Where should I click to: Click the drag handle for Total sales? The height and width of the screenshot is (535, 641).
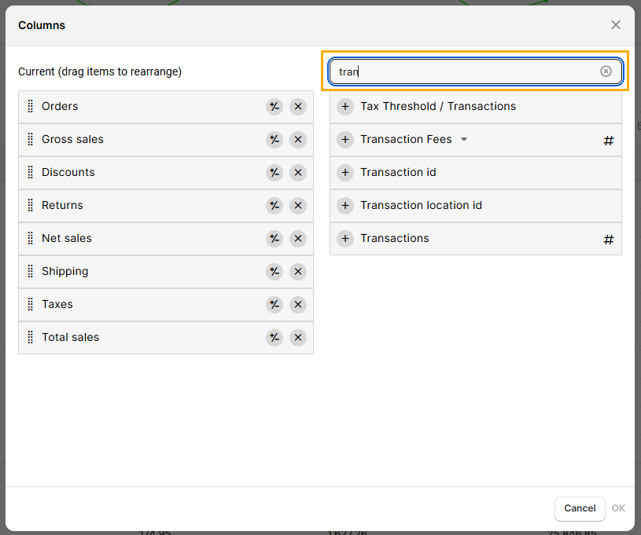point(31,338)
